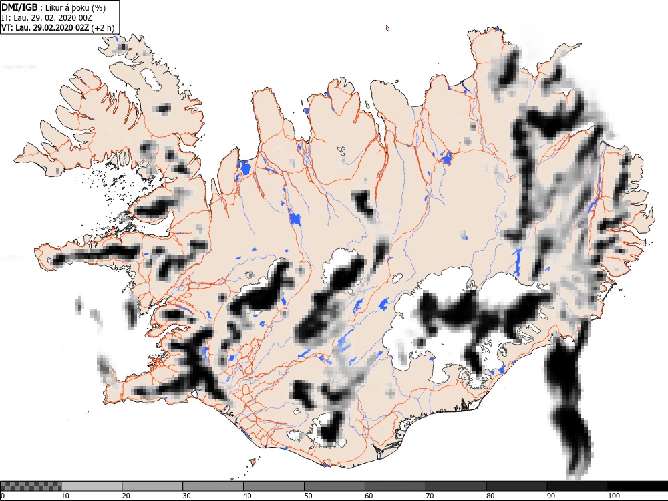Viewport: 668px width, 501px height.
Task: Pick the legend swatch between 30 and 40
Action: point(213,486)
